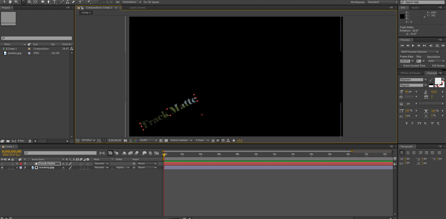Image resolution: width=446 pixels, height=219 pixels.
Task: Switch to the Audio tab
Action: pyautogui.click(x=415, y=7)
